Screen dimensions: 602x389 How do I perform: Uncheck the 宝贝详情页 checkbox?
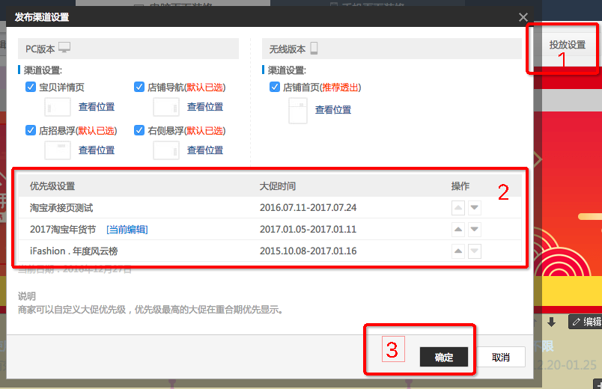[x=31, y=87]
